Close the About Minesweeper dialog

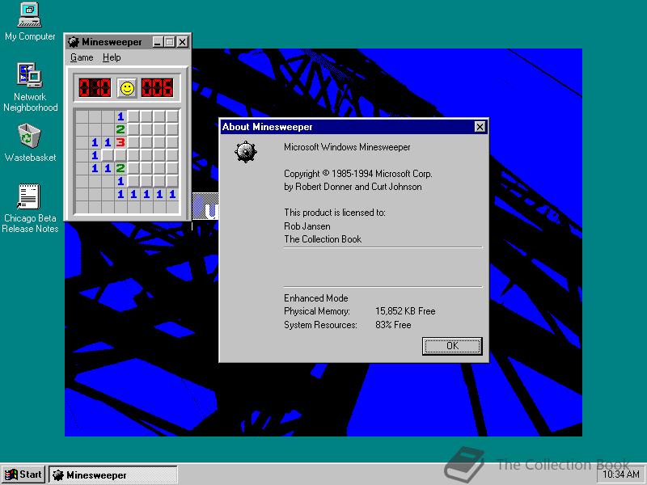(x=480, y=127)
